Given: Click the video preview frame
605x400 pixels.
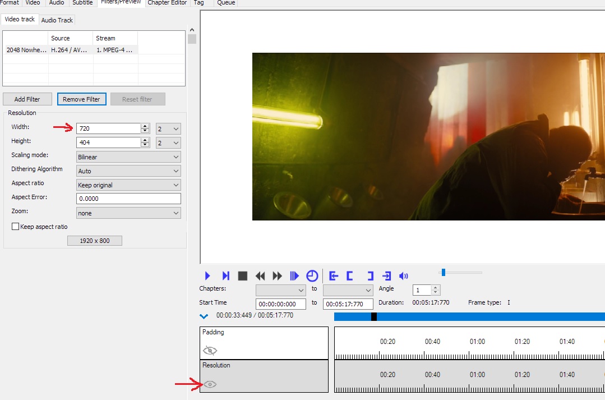Looking at the screenshot, I should [428, 137].
